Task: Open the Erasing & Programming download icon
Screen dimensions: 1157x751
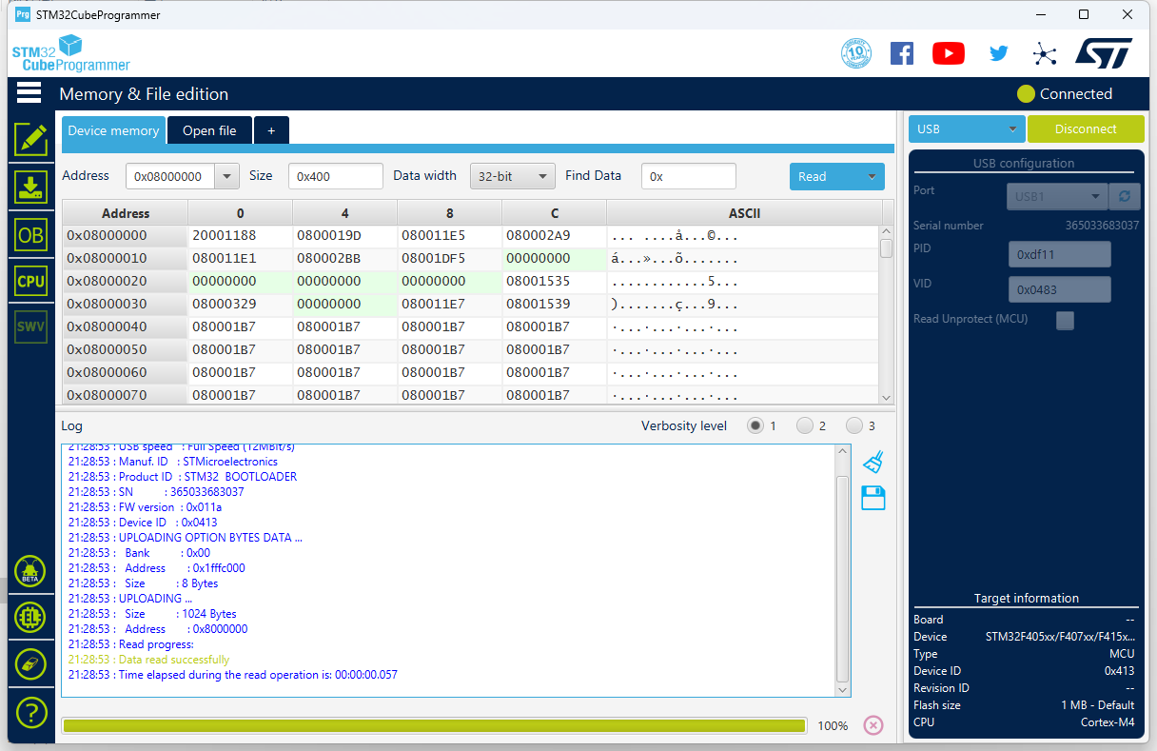Action: click(x=30, y=187)
